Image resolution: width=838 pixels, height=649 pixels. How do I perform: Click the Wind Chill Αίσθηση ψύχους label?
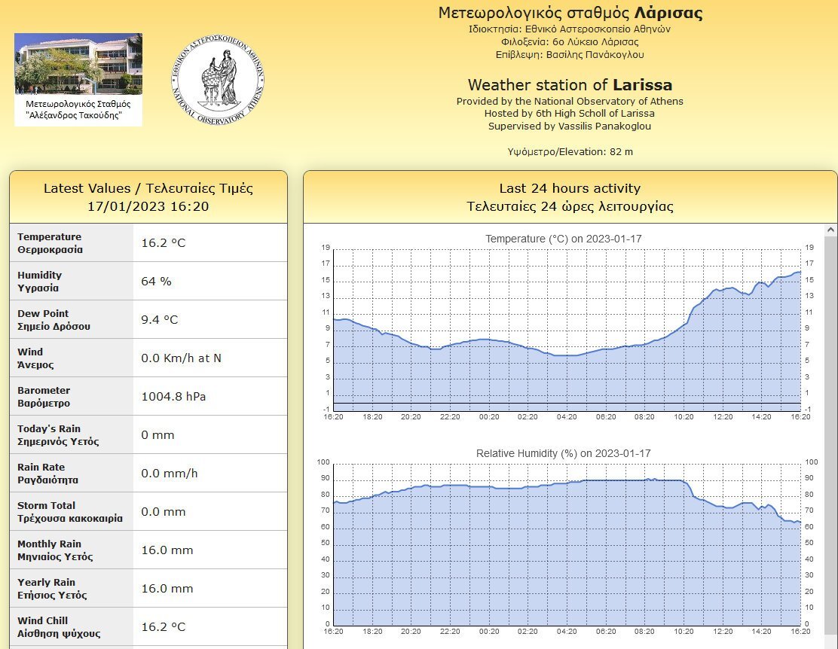[x=59, y=628]
